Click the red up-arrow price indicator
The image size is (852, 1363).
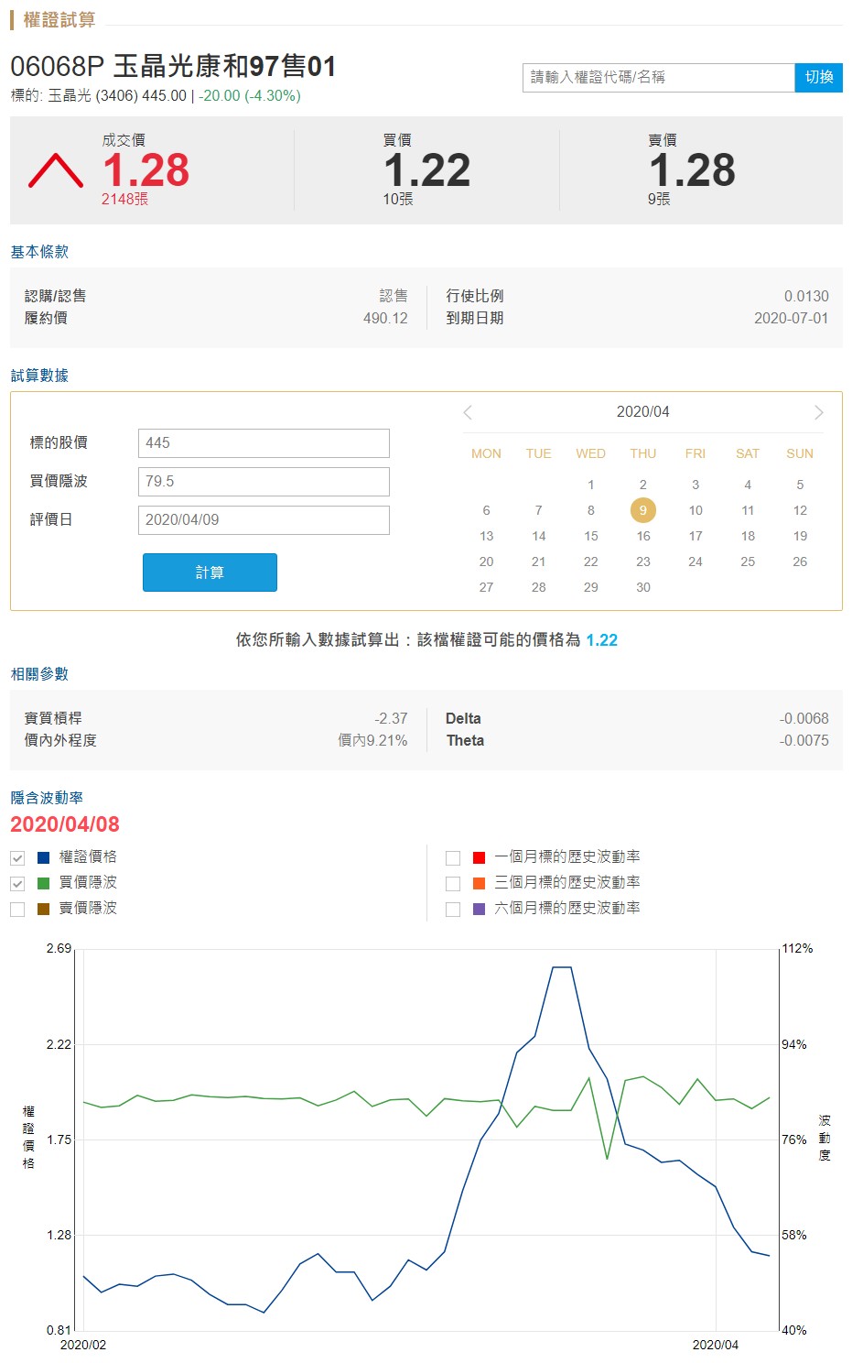pos(56,171)
